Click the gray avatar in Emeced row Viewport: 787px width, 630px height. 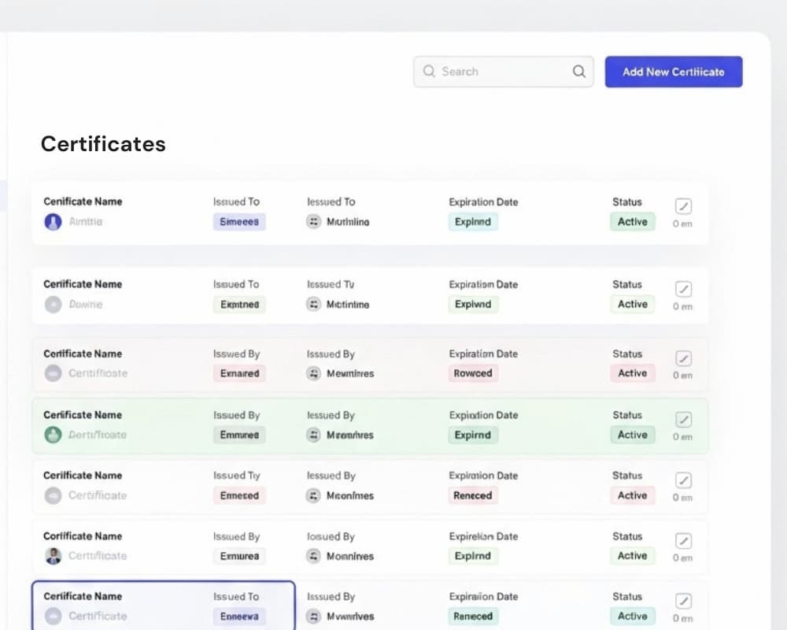53,495
